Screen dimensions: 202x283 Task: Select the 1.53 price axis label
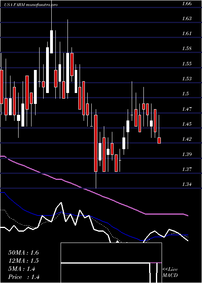[187, 78]
